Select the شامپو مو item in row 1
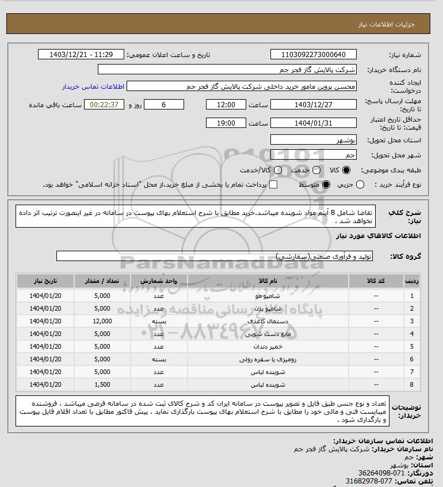 [x=268, y=296]
